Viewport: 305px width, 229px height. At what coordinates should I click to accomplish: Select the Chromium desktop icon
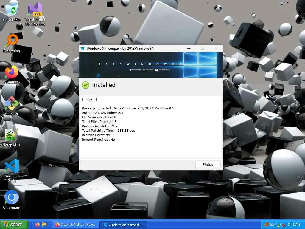(12, 199)
